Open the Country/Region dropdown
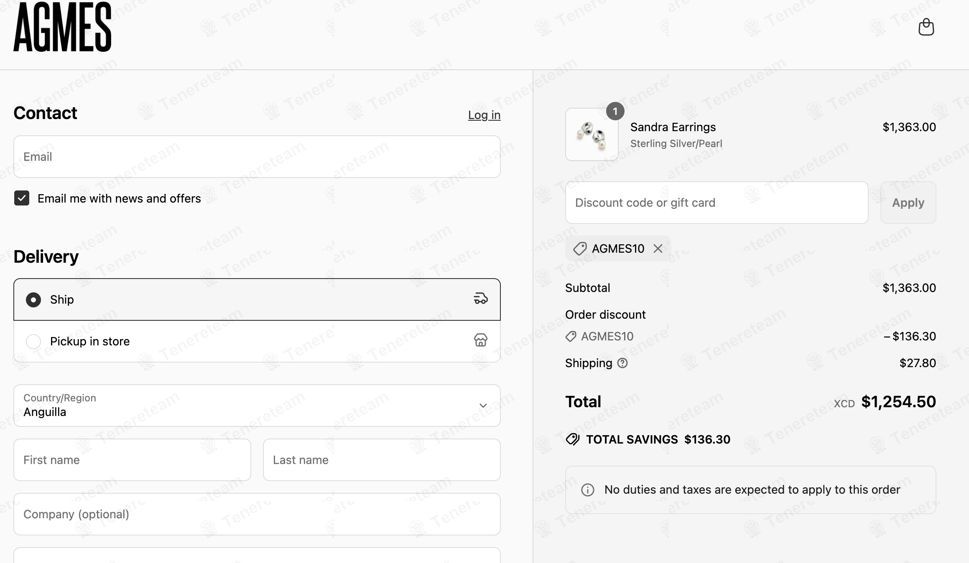The height and width of the screenshot is (563, 969). (257, 406)
